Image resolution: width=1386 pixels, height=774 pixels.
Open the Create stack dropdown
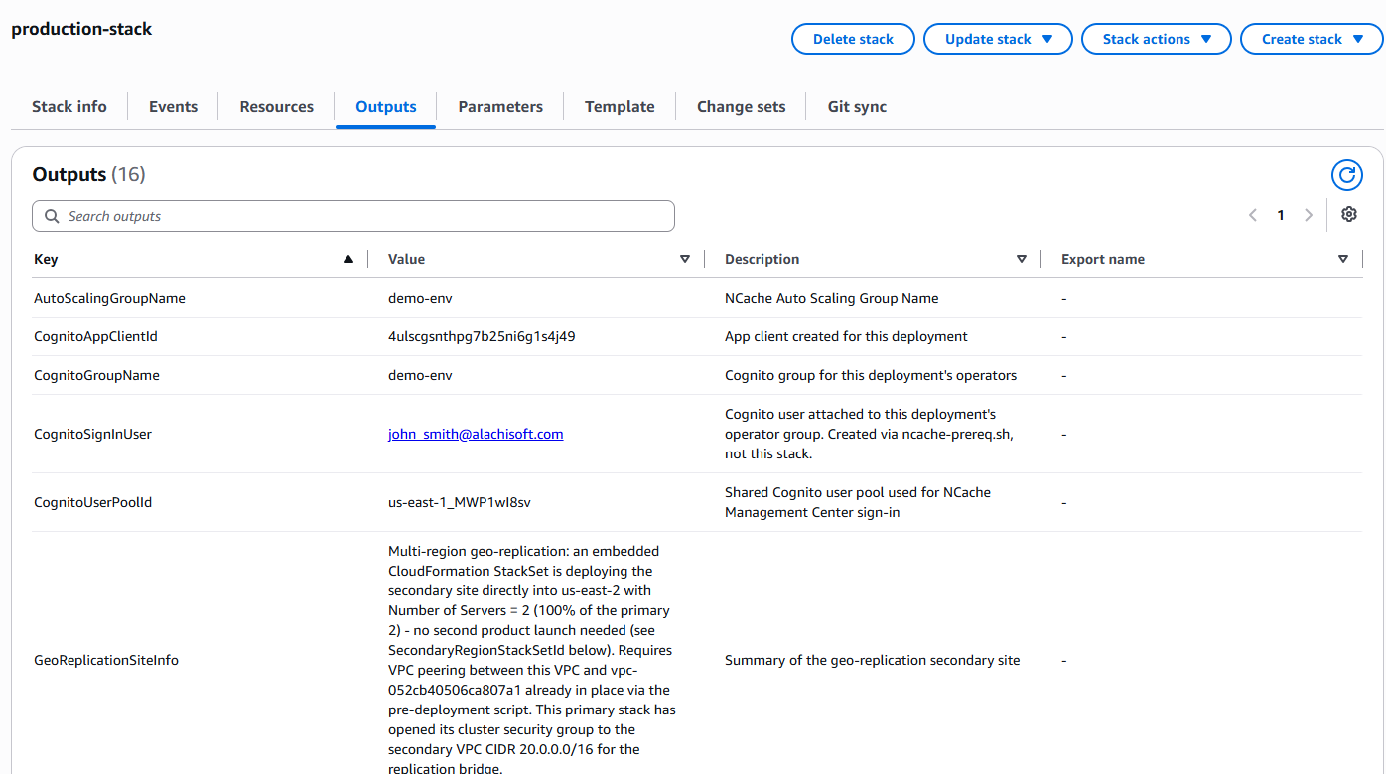pyautogui.click(x=1312, y=39)
